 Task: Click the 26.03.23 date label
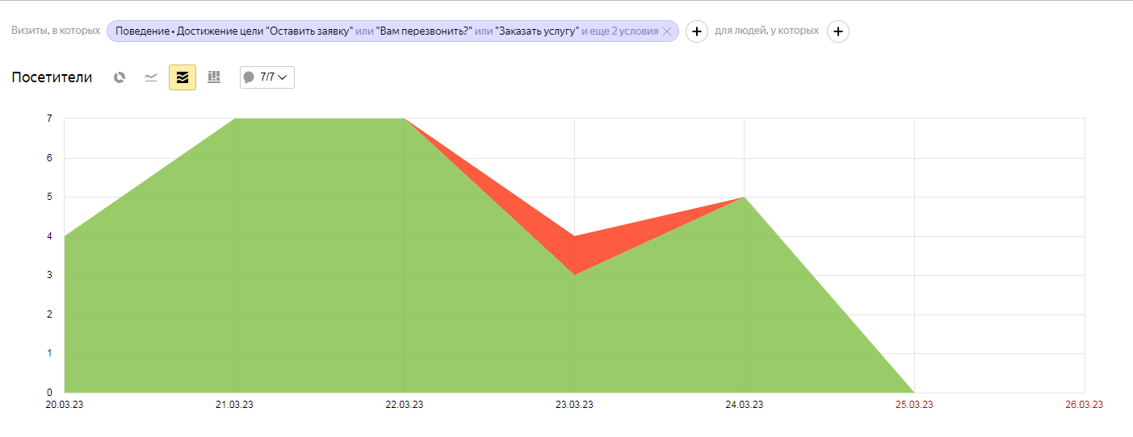1084,405
